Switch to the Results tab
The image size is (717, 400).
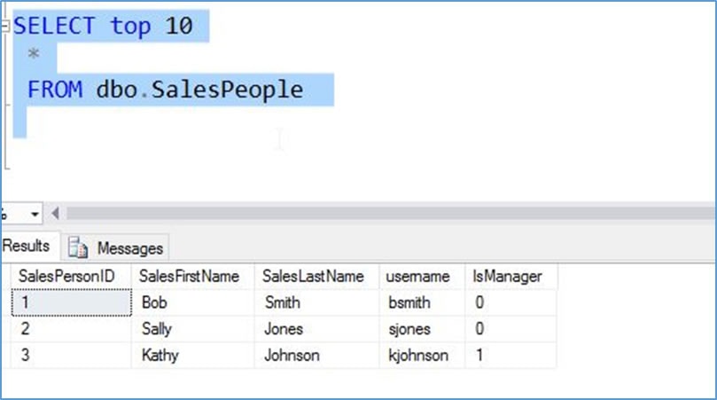click(27, 247)
